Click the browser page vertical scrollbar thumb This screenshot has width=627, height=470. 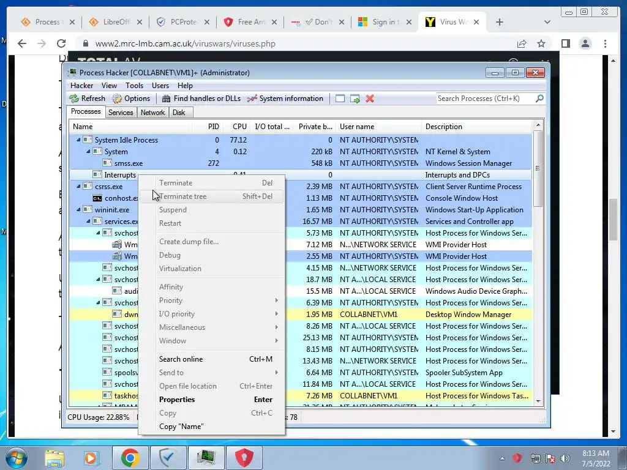point(614,219)
